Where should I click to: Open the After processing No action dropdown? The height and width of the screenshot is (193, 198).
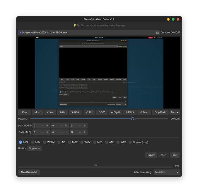click(167, 172)
